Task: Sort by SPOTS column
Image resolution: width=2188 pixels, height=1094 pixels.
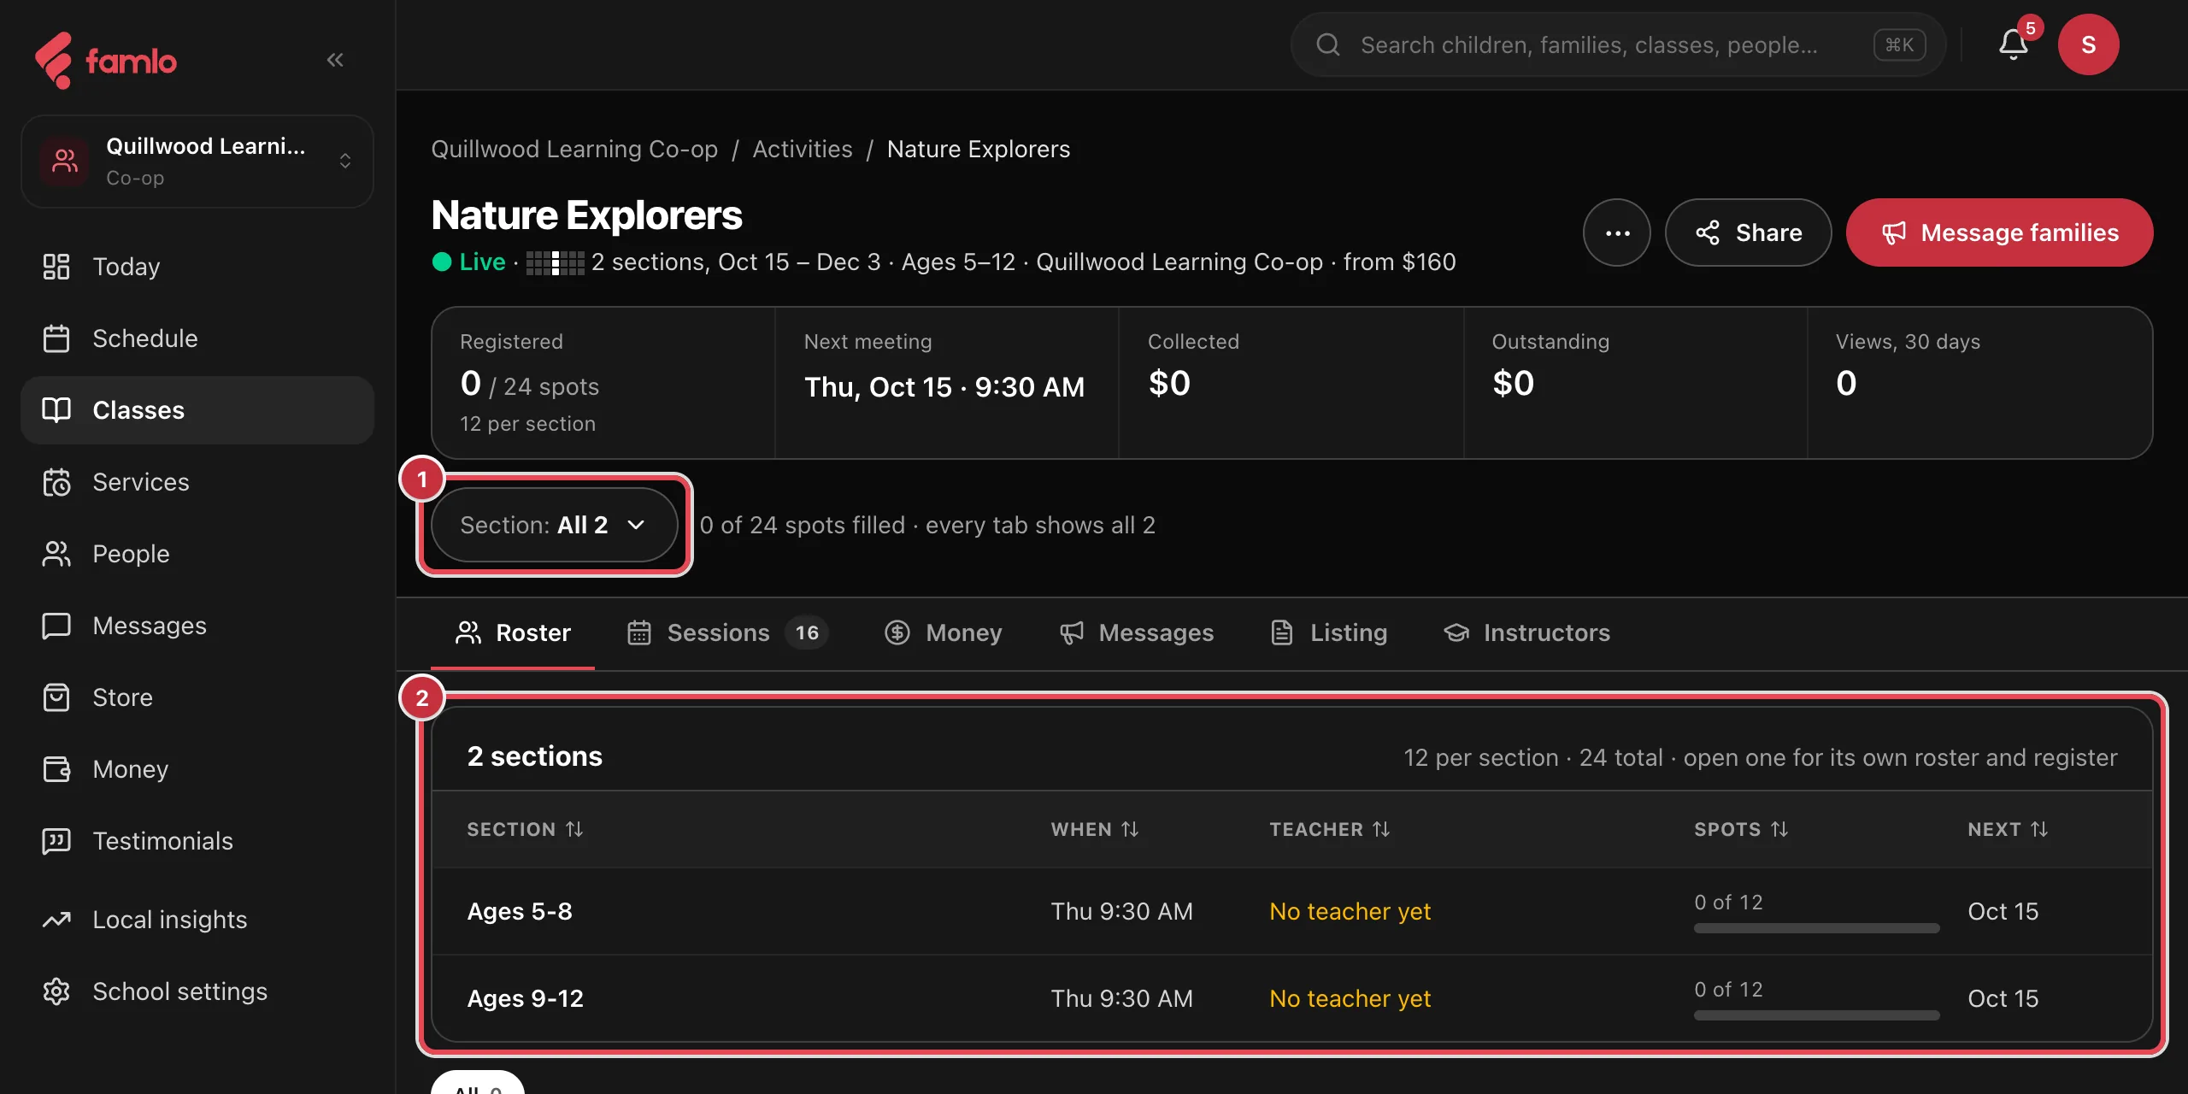Action: point(1741,829)
